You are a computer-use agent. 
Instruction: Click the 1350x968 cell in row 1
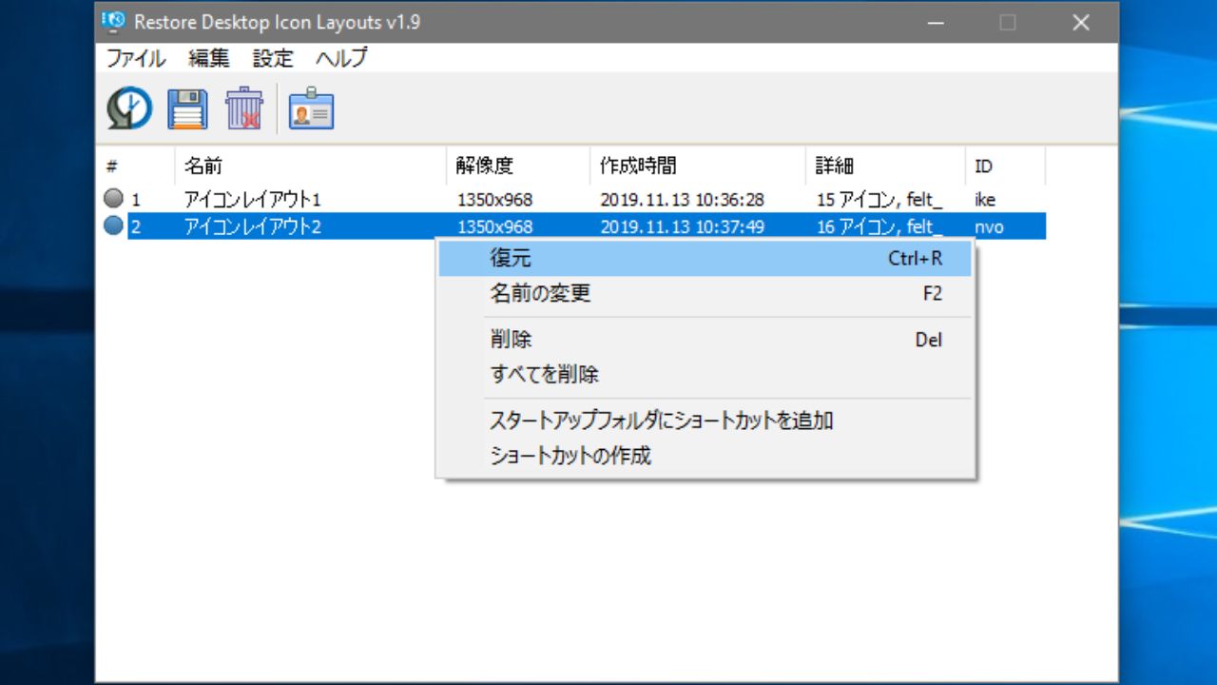click(x=494, y=200)
